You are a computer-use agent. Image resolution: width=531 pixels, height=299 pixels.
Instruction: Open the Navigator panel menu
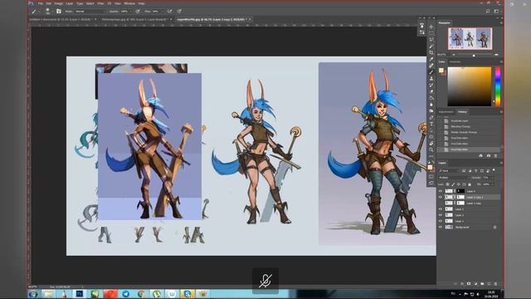[x=501, y=22]
